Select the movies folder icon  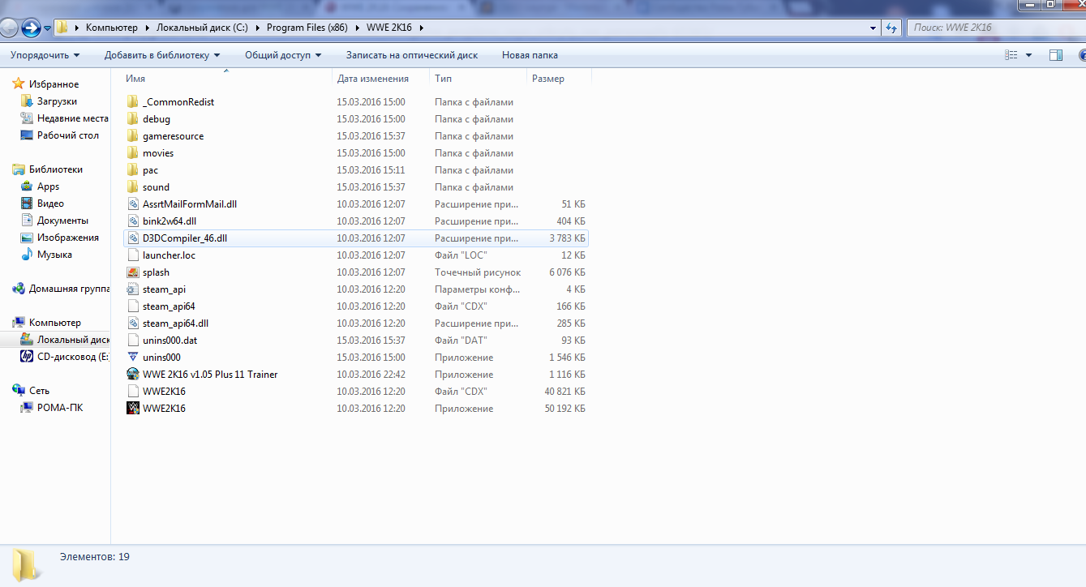coord(134,153)
